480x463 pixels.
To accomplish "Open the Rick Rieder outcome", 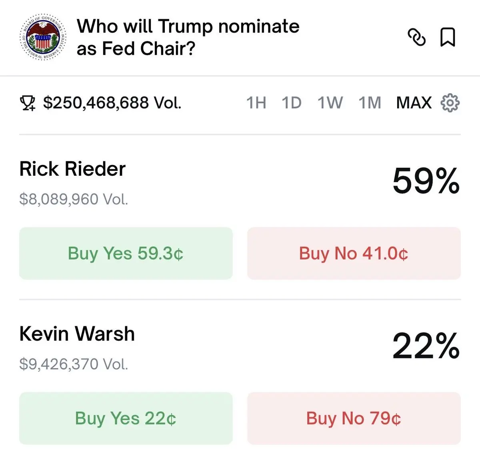I will coord(72,169).
